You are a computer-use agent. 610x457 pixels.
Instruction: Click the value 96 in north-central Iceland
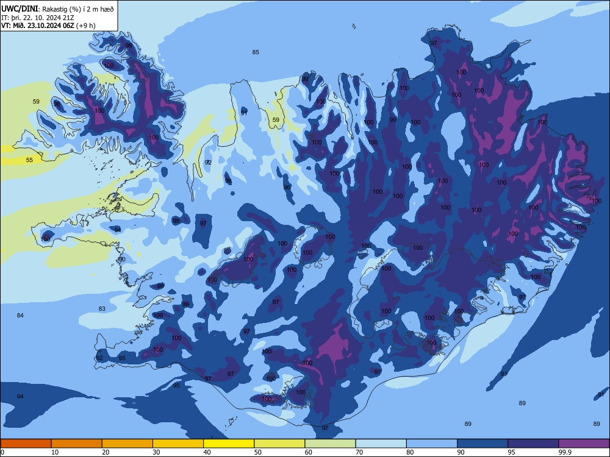click(x=287, y=187)
